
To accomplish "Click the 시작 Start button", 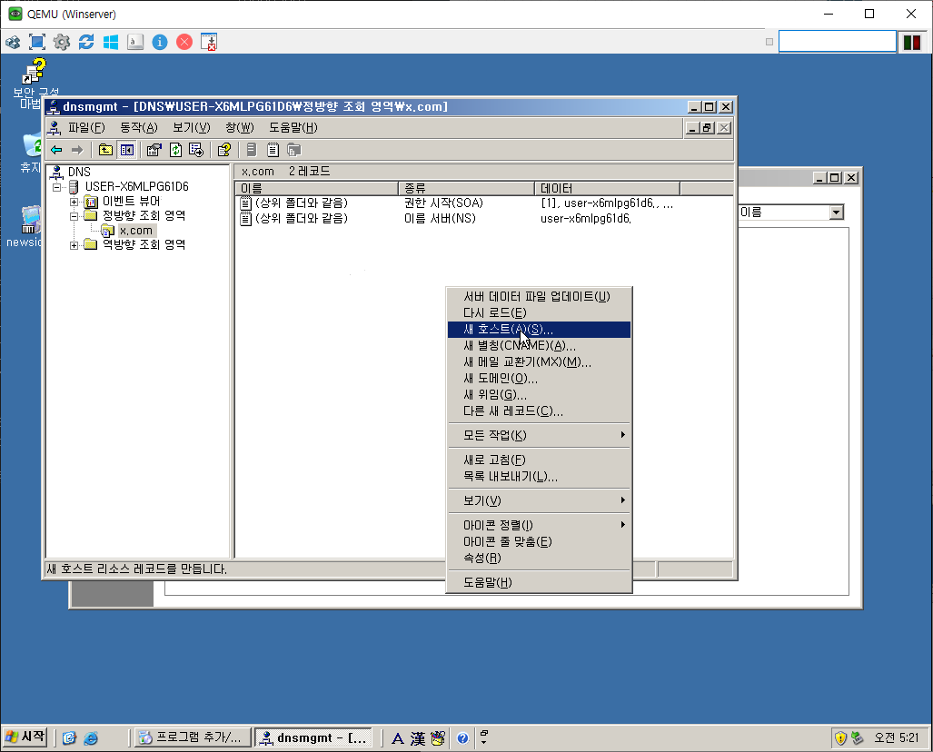I will coord(25,737).
